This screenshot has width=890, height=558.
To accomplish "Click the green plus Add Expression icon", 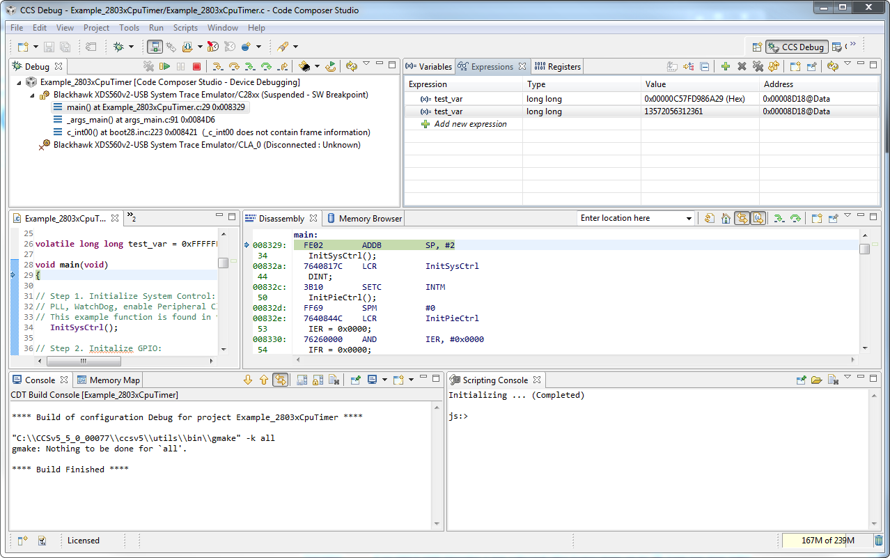I will click(725, 66).
